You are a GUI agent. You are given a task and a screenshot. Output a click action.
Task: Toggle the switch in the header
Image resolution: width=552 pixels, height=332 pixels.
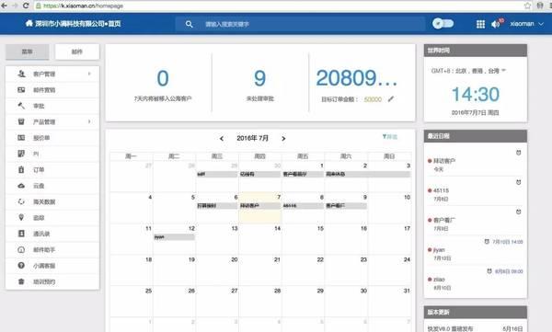point(443,24)
